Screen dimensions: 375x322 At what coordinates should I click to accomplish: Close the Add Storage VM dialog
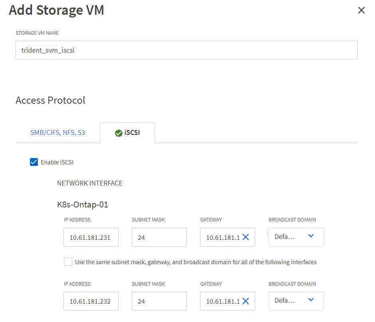pyautogui.click(x=361, y=10)
